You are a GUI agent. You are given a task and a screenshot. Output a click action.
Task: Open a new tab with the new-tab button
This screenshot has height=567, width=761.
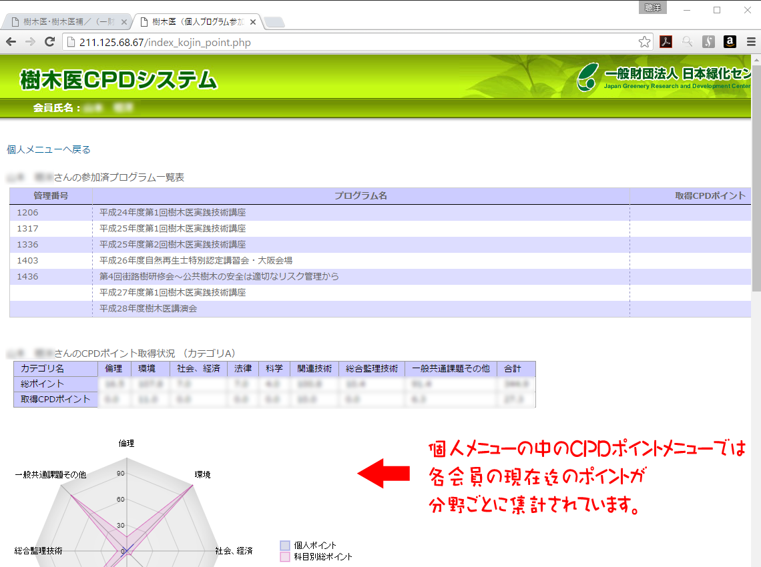click(274, 22)
